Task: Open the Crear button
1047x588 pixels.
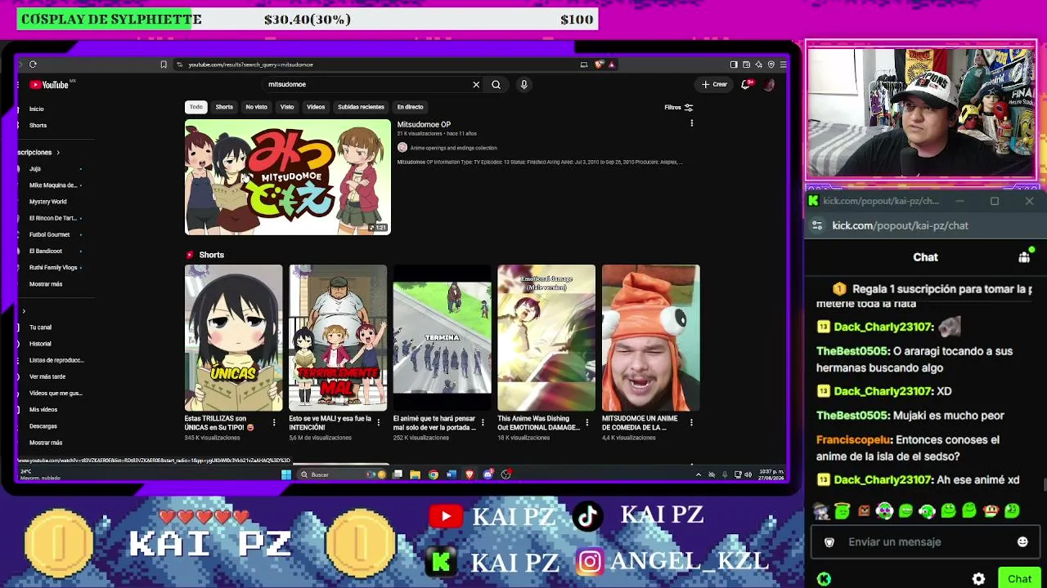Action: (714, 84)
